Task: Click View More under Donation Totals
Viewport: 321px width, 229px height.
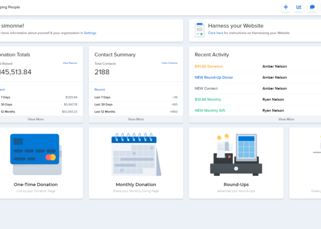Action: [36, 119]
